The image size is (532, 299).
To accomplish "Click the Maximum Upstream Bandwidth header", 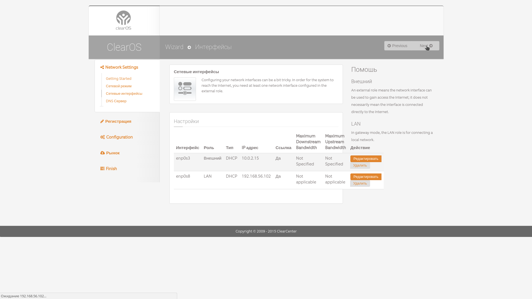I will click(335, 142).
